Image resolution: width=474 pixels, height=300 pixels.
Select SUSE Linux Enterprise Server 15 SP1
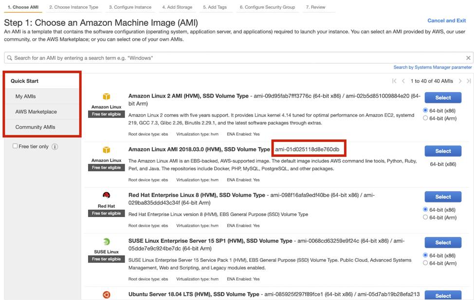point(443,243)
